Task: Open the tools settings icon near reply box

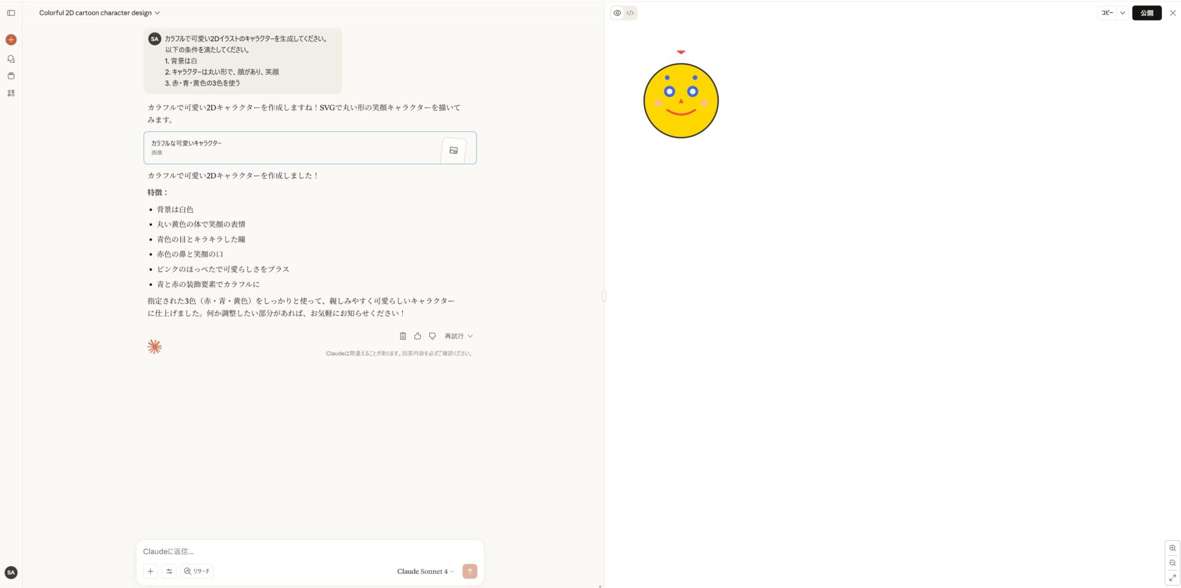Action: click(x=169, y=571)
